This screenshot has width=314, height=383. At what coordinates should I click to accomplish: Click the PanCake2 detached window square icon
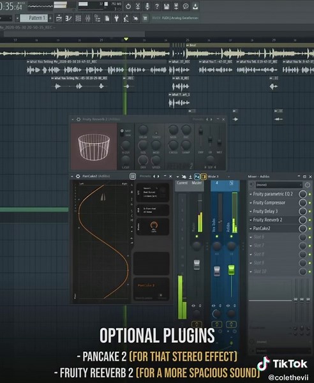133,176
